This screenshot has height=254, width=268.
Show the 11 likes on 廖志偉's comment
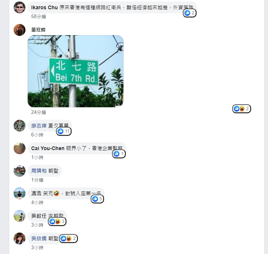tap(64, 131)
